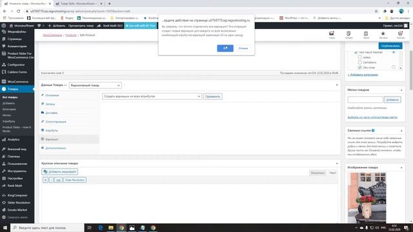Open Microsoft Edge from the taskbar

click(x=101, y=227)
